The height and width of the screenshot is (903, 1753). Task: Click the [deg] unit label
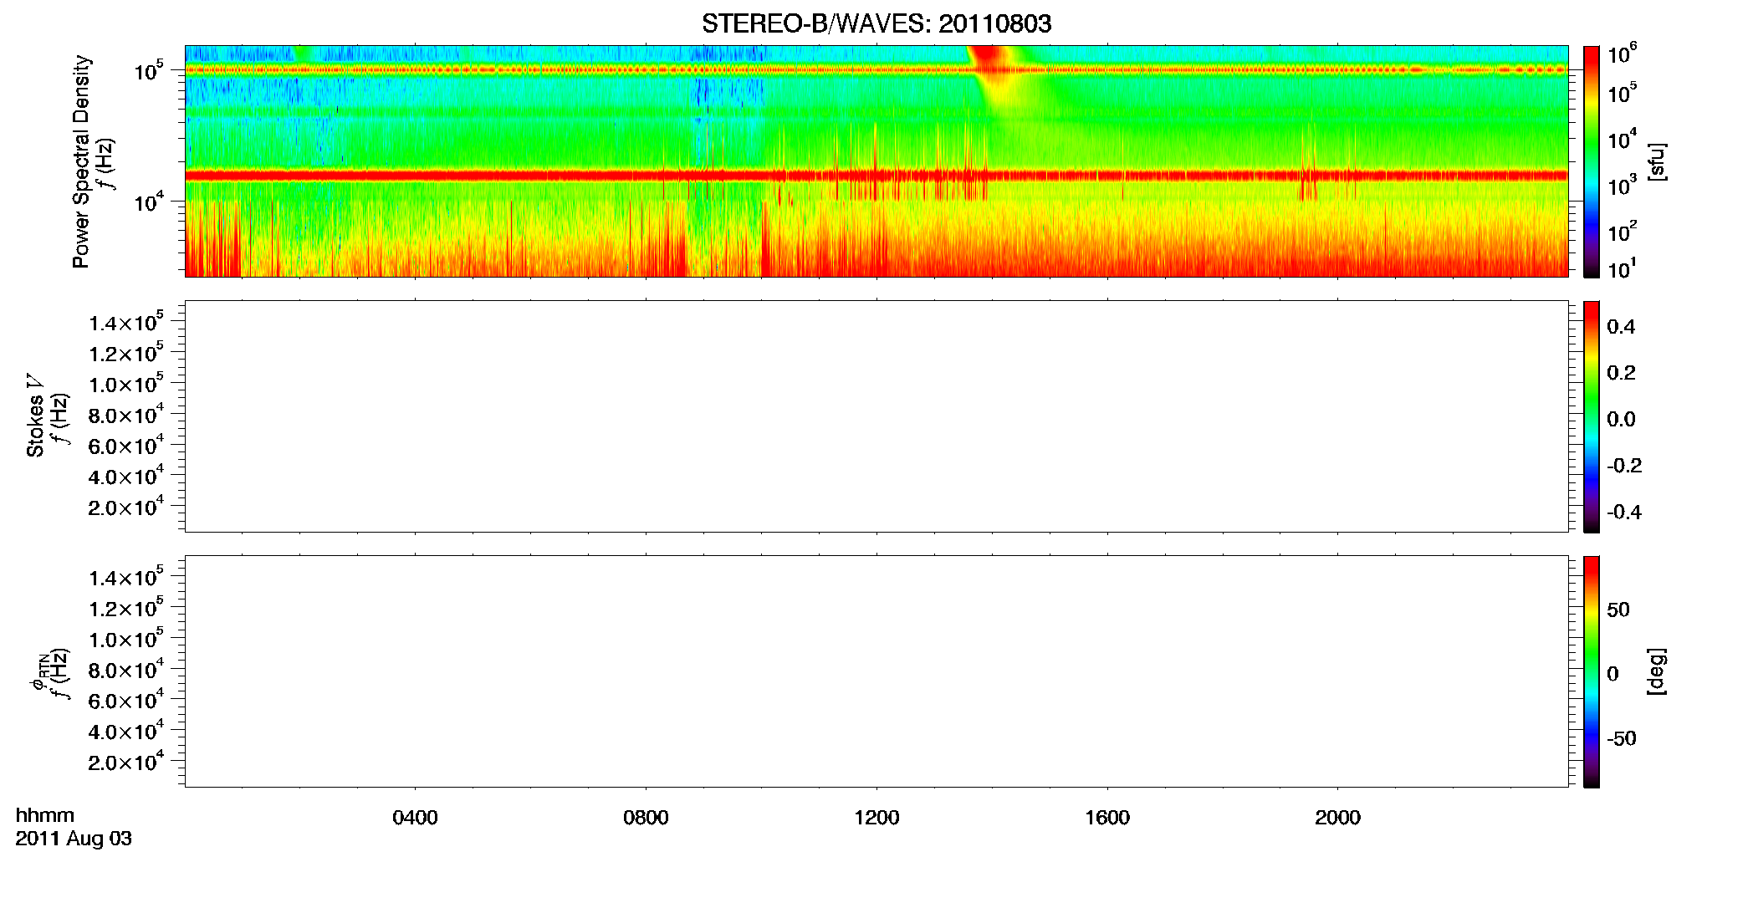(x=1657, y=671)
